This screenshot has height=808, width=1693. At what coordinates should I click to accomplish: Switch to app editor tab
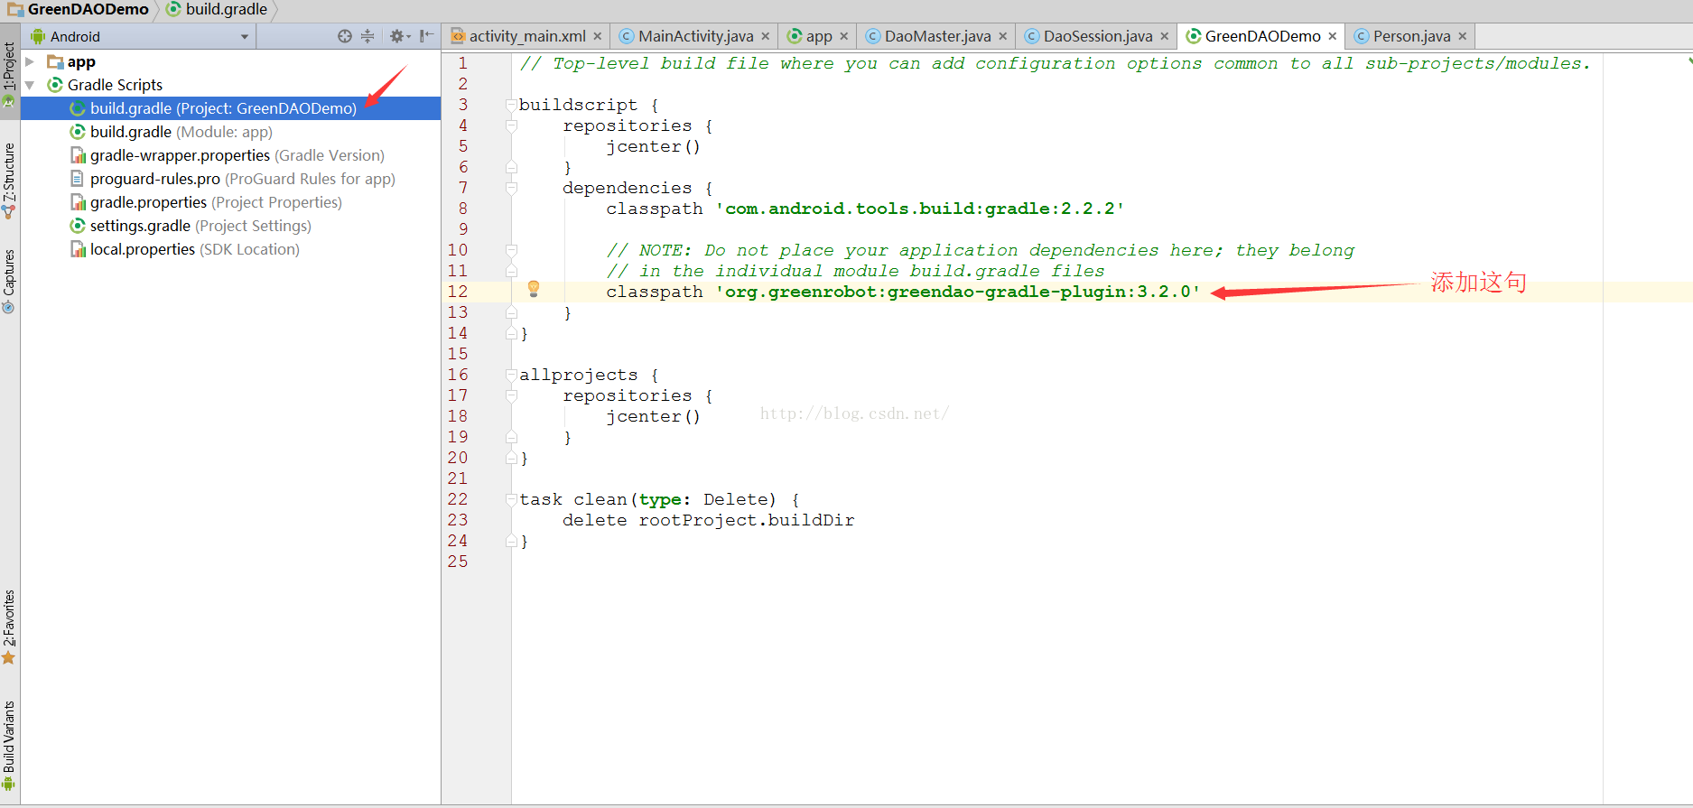[x=819, y=36]
